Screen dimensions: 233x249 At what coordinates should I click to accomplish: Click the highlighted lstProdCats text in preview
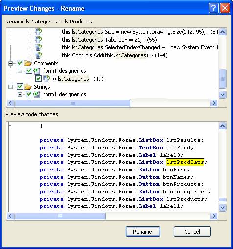coord(185,162)
